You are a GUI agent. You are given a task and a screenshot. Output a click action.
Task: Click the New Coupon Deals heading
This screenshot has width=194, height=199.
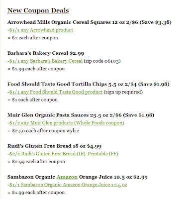tap(38, 10)
